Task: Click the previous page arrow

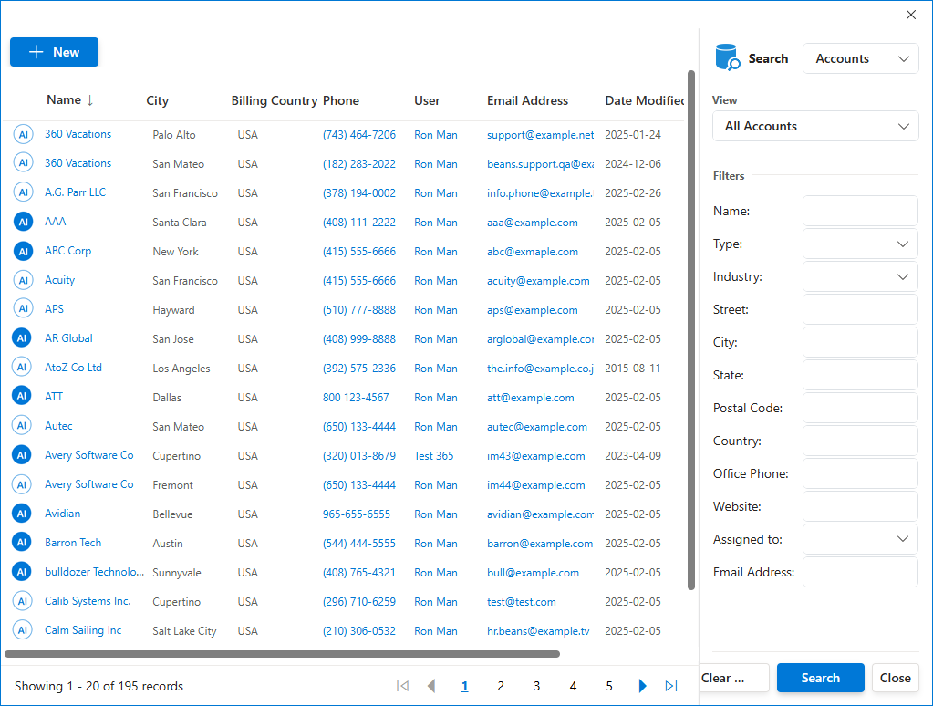Action: 431,686
